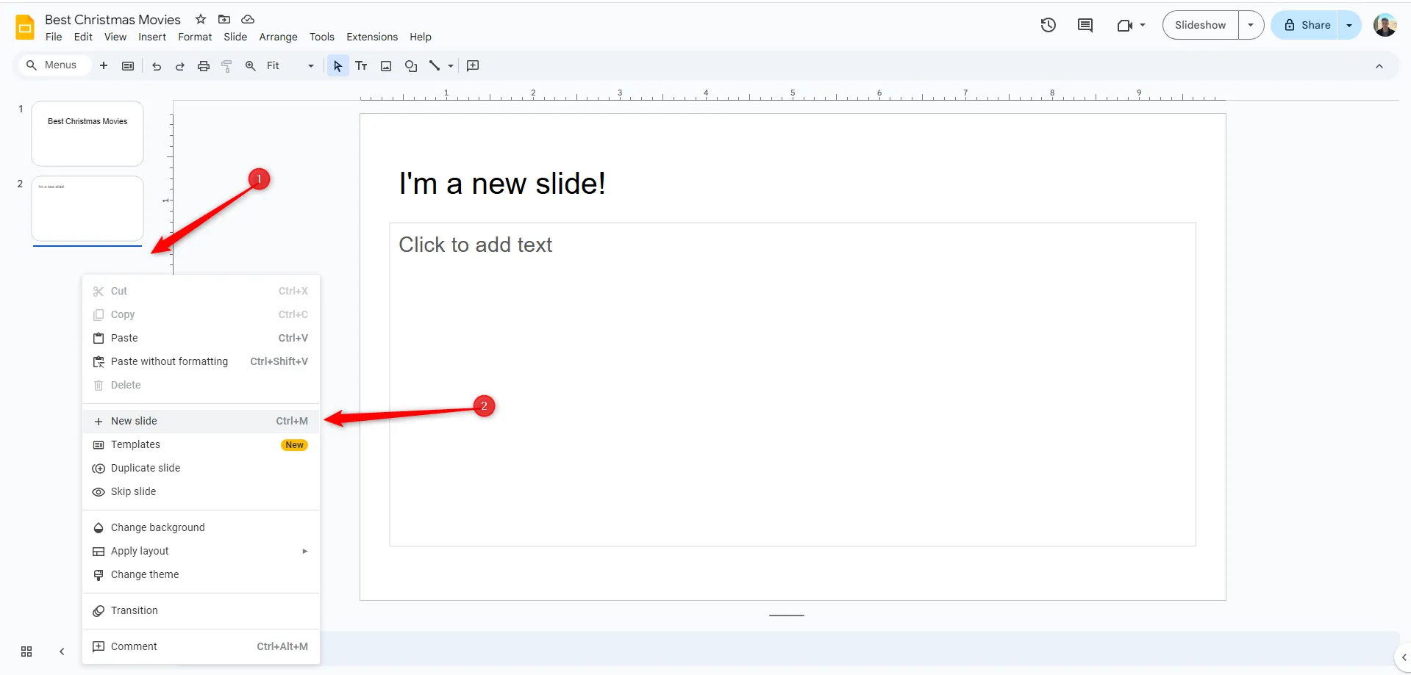Screen dimensions: 1411x675
Task: Click the move to folder icon
Action: point(224,19)
